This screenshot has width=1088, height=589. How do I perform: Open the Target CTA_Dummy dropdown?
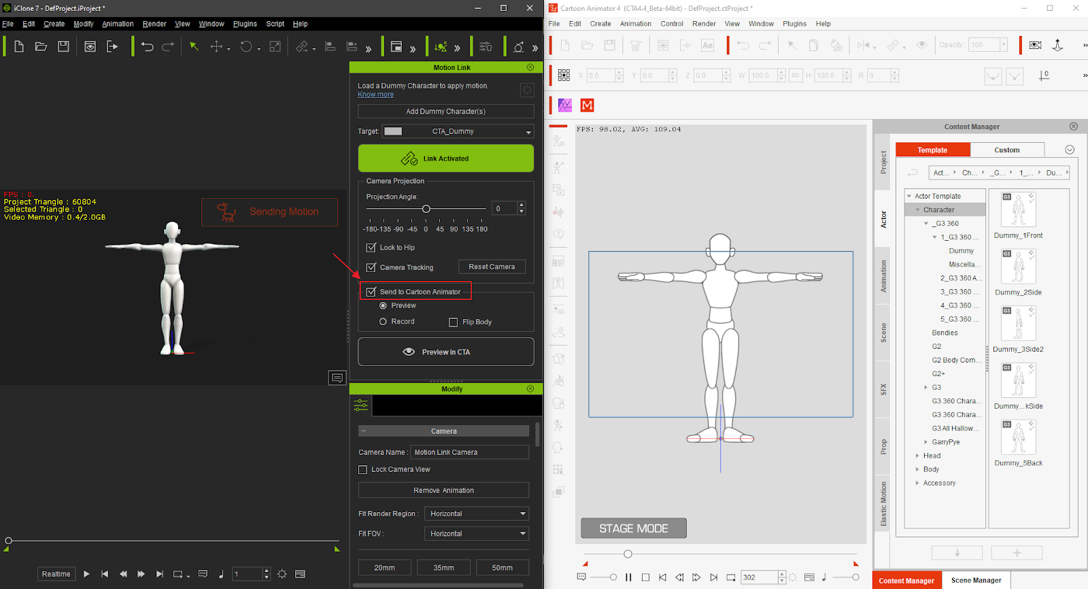[460, 131]
